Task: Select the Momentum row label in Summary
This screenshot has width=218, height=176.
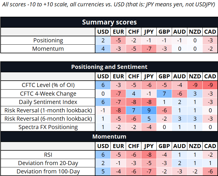Action: point(48,49)
